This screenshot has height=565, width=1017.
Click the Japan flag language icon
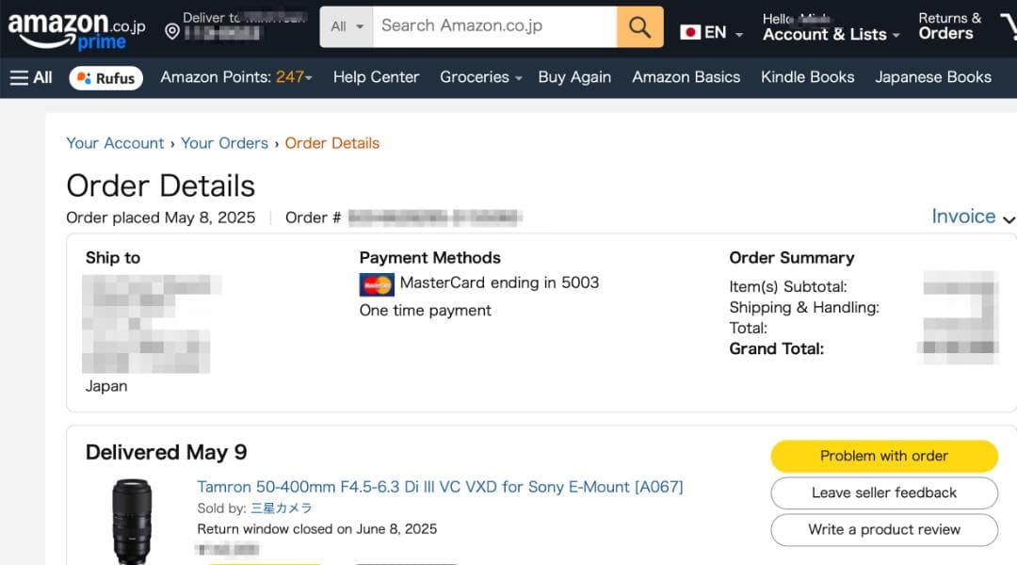pos(690,32)
